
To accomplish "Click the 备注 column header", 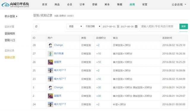I will 115,38.
